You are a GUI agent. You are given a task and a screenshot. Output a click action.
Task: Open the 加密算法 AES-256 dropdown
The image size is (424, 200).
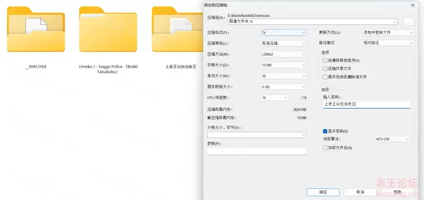pos(392,139)
